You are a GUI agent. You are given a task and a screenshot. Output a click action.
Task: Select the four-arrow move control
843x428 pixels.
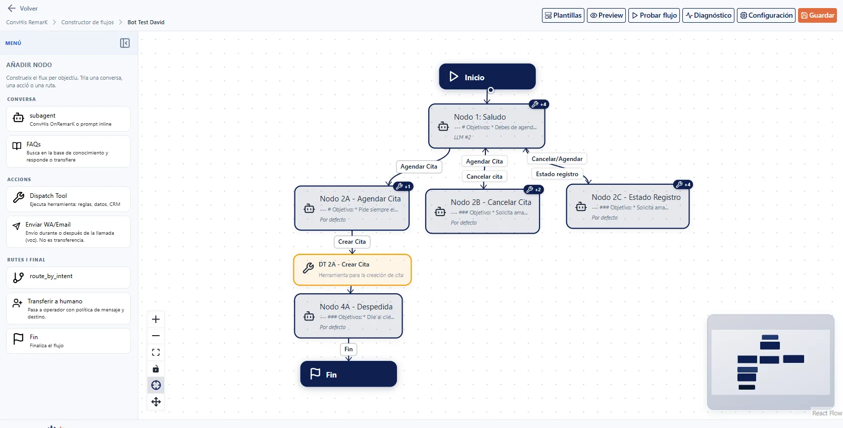pos(156,402)
